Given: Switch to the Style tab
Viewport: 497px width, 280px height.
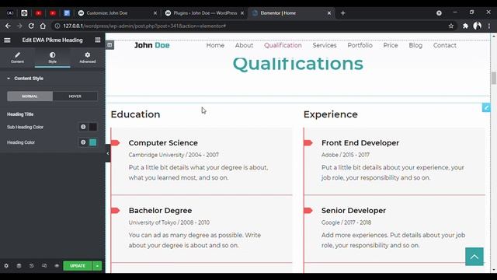Looking at the screenshot, I should coord(52,58).
